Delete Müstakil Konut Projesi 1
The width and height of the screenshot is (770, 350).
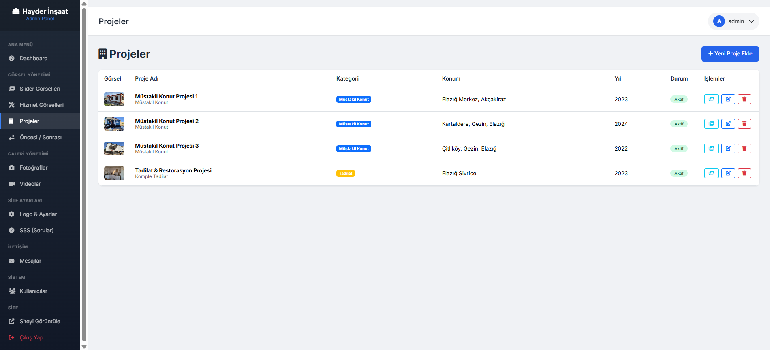pos(744,99)
